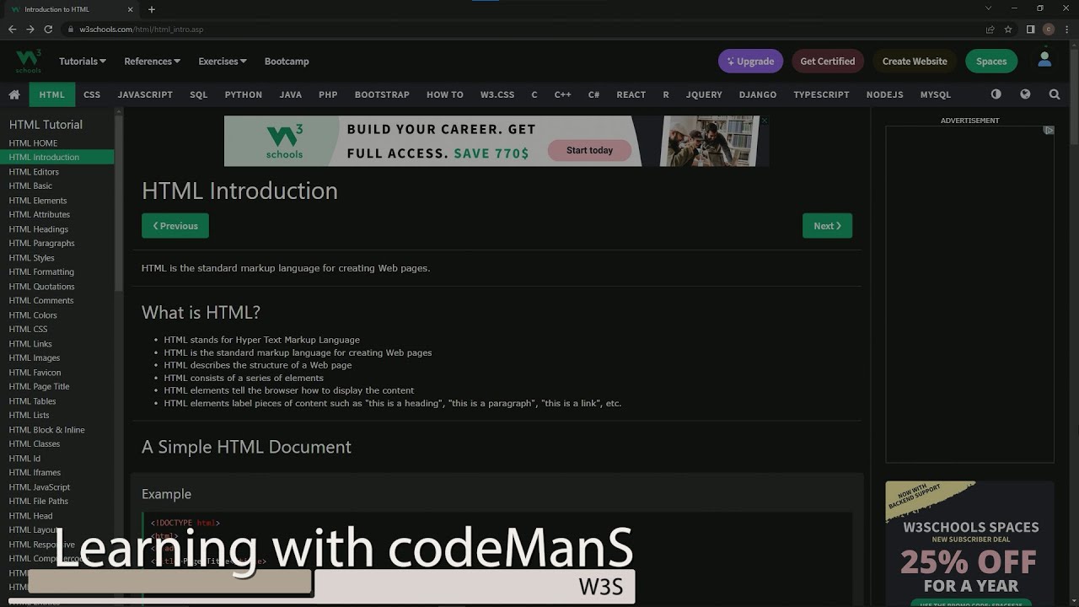Open the TYPESCRIPT topnav item
Screen dimensions: 1079x607
[821, 94]
